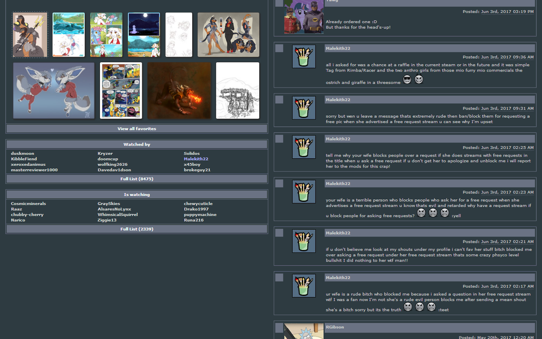542x339 pixels.
Task: Open the Is watching Full List (2339)
Action: 137,229
